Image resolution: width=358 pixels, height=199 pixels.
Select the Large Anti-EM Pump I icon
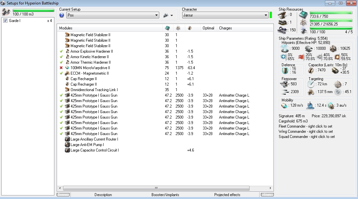pos(67,144)
